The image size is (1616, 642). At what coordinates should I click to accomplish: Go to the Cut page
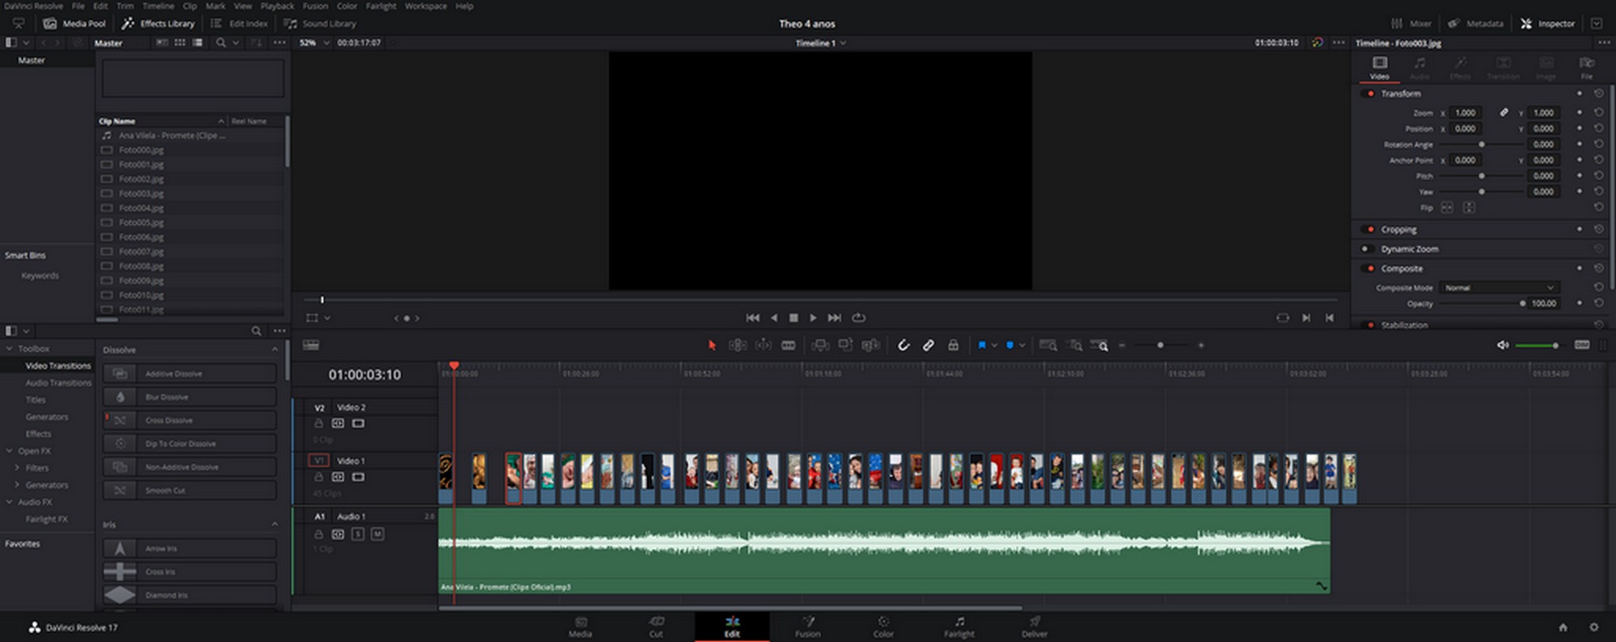pos(656,627)
